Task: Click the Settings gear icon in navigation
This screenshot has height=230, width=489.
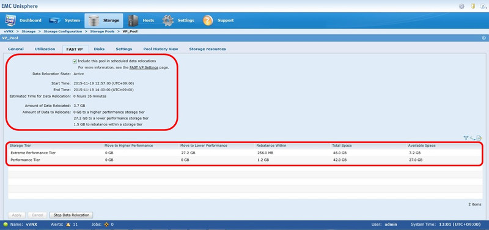Action: pyautogui.click(x=167, y=21)
